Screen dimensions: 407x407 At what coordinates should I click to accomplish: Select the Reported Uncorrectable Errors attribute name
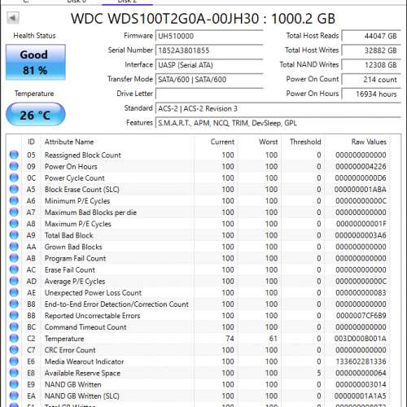[92, 316]
